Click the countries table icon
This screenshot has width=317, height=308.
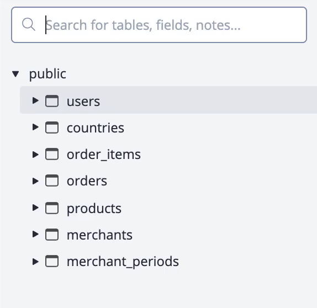[x=52, y=128]
